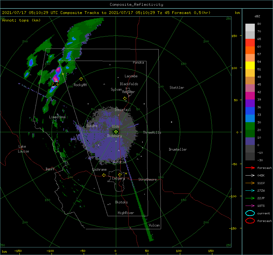Click the HighRiver city label
This screenshot has width=273, height=255.
126,213
